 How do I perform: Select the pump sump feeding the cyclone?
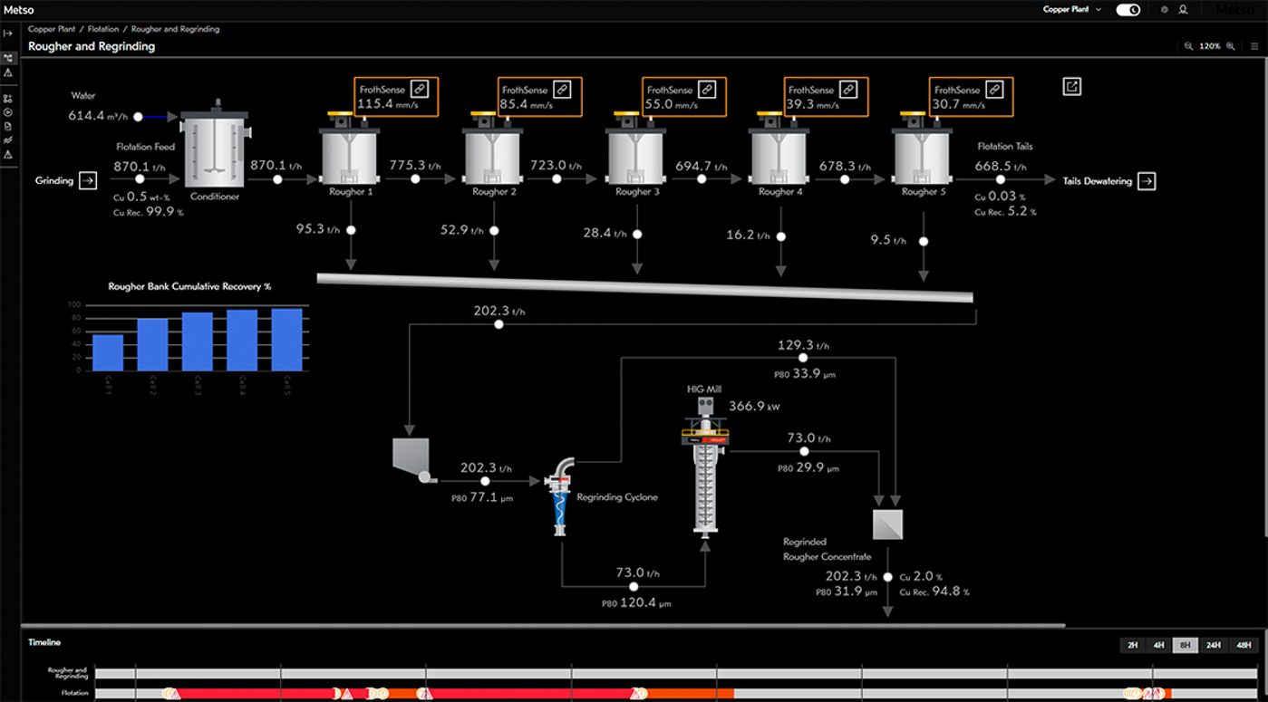click(x=412, y=460)
